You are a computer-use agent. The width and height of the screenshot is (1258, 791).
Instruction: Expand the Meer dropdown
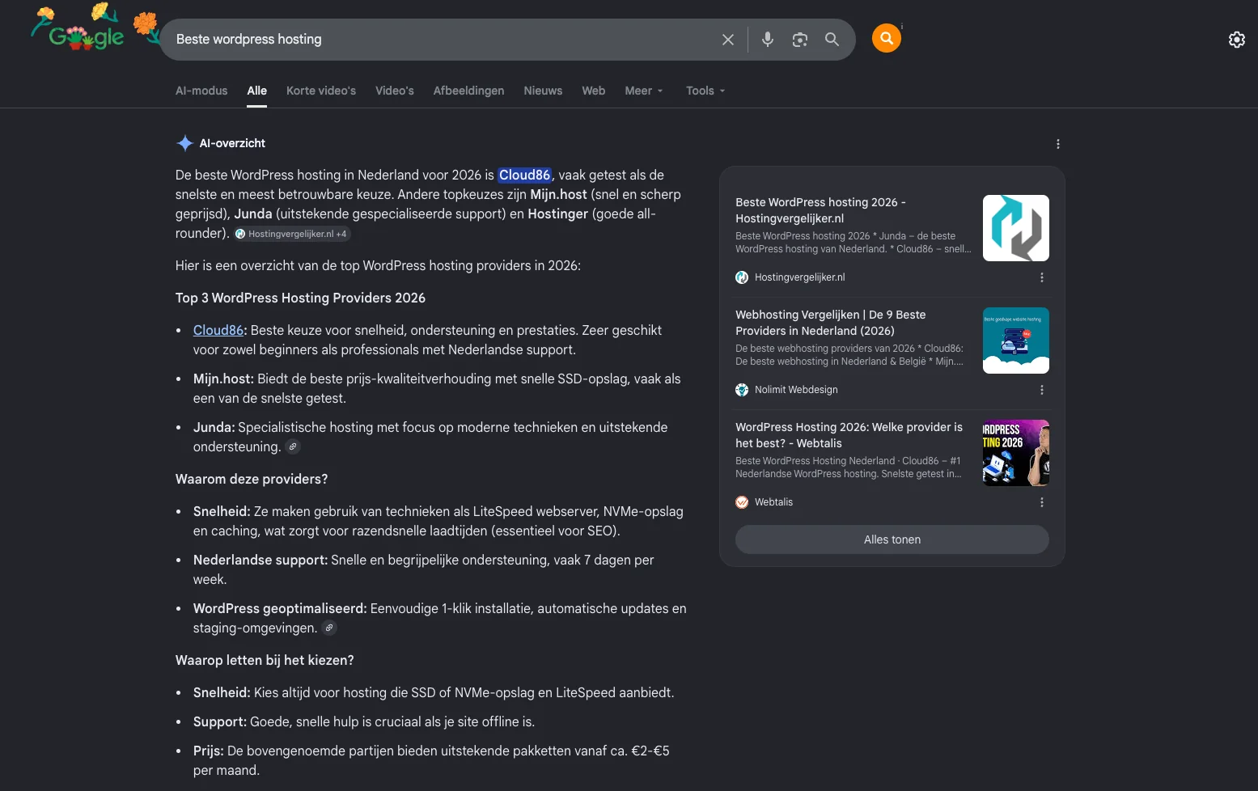(x=644, y=91)
